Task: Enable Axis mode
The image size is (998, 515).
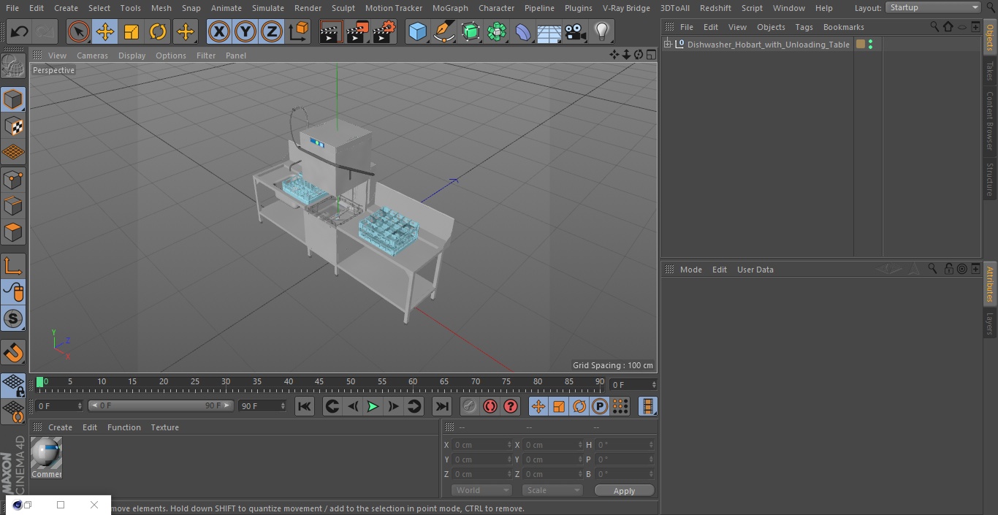Action: [13, 266]
